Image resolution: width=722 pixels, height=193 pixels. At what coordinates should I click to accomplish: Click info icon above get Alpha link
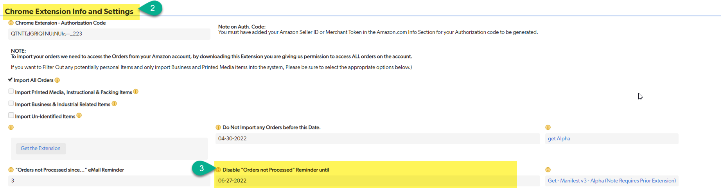[548, 127]
